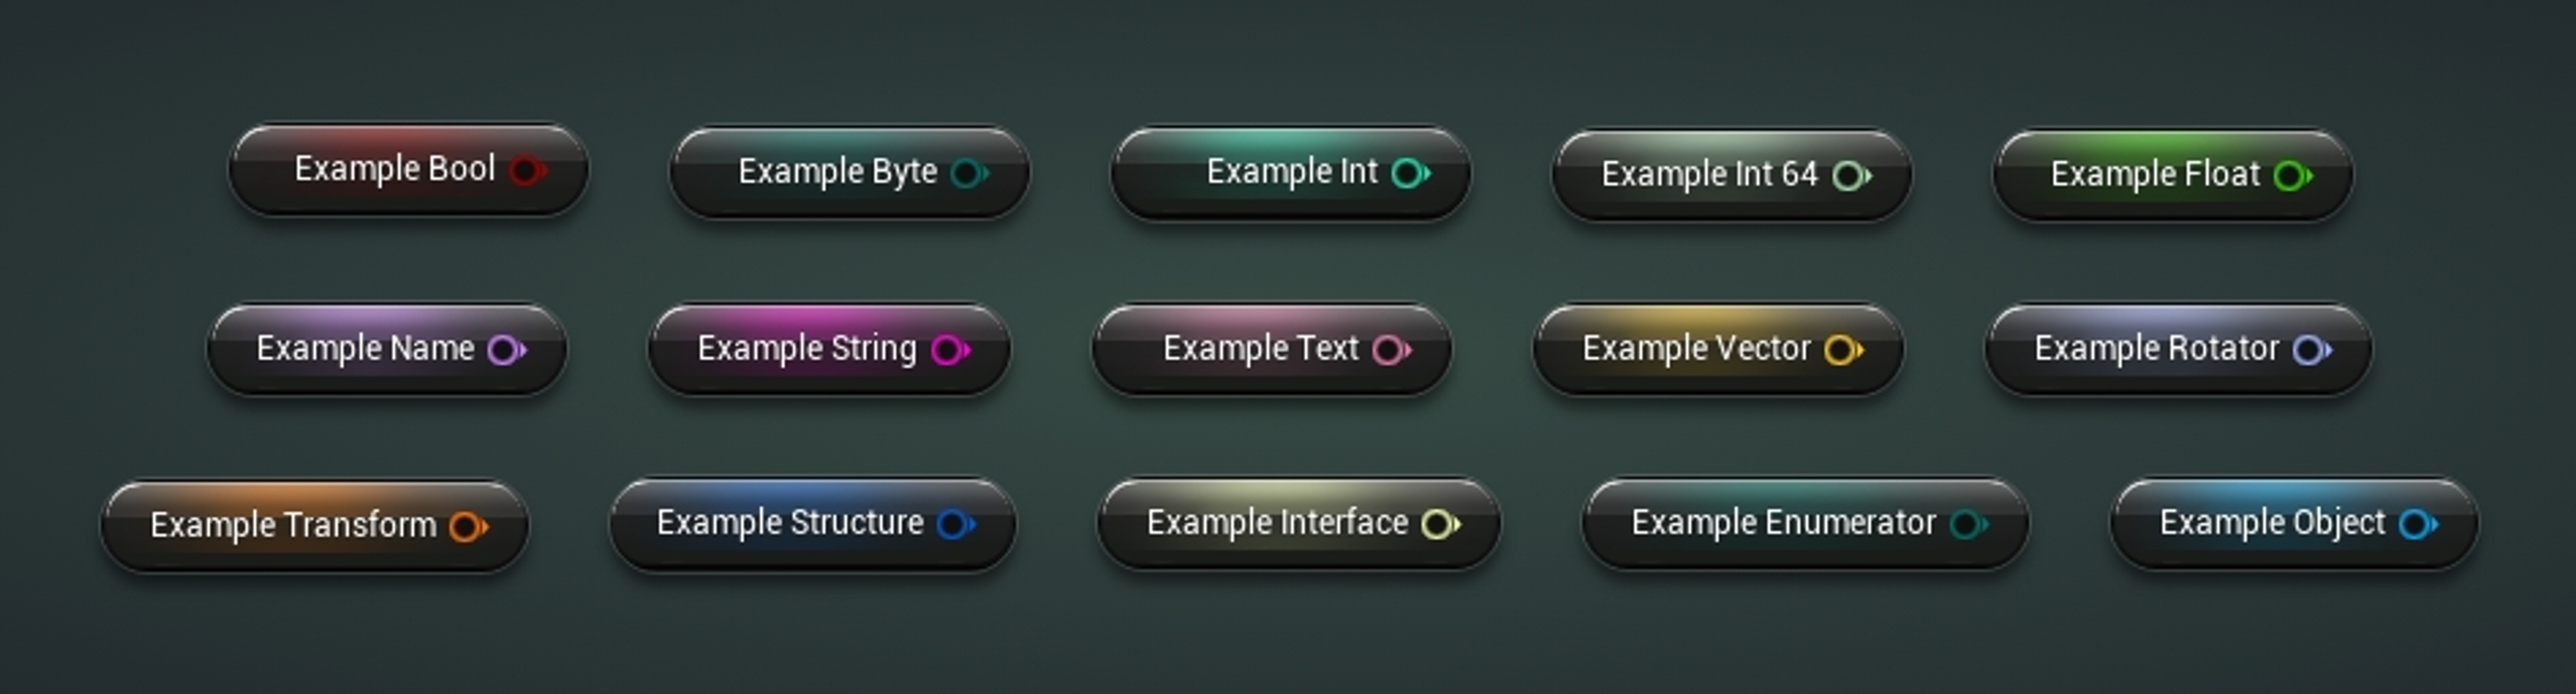Screen dimensions: 2576x694
Task: Click the magenta output pin on Example String
Action: tap(950, 350)
